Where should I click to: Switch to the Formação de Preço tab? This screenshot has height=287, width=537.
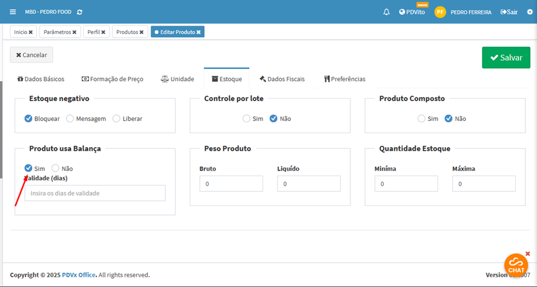click(x=112, y=79)
